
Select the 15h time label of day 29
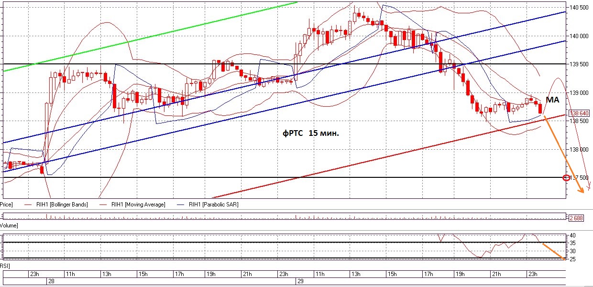pyautogui.click(x=392, y=274)
